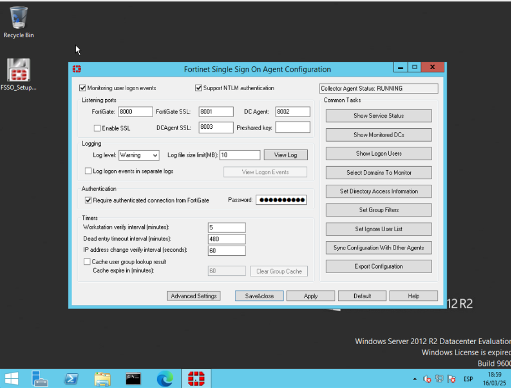The image size is (511, 388).
Task: Open Command Prompt taskbar icon
Action: [x=133, y=379]
